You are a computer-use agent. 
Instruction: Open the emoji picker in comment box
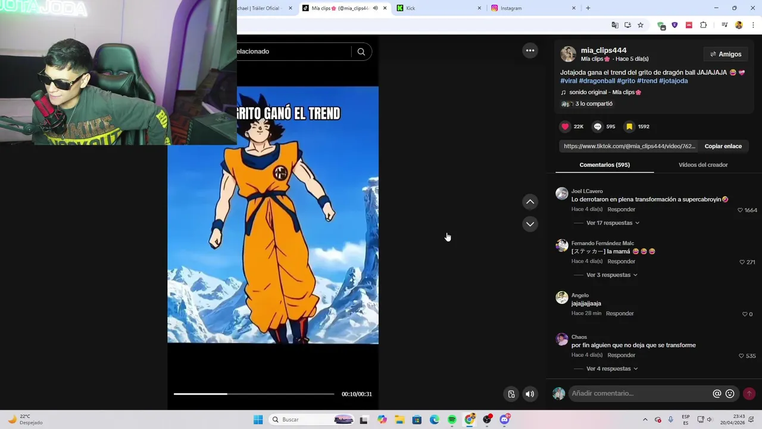pyautogui.click(x=730, y=394)
